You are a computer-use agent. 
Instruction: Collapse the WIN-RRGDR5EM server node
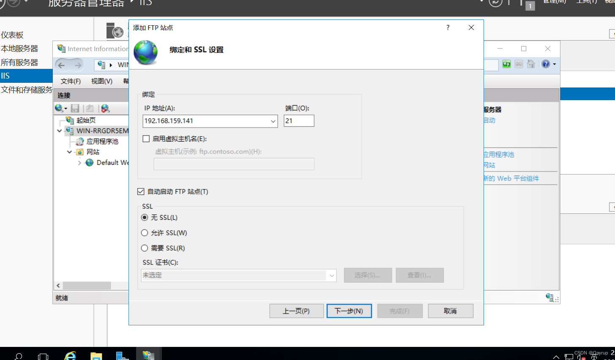tap(59, 131)
